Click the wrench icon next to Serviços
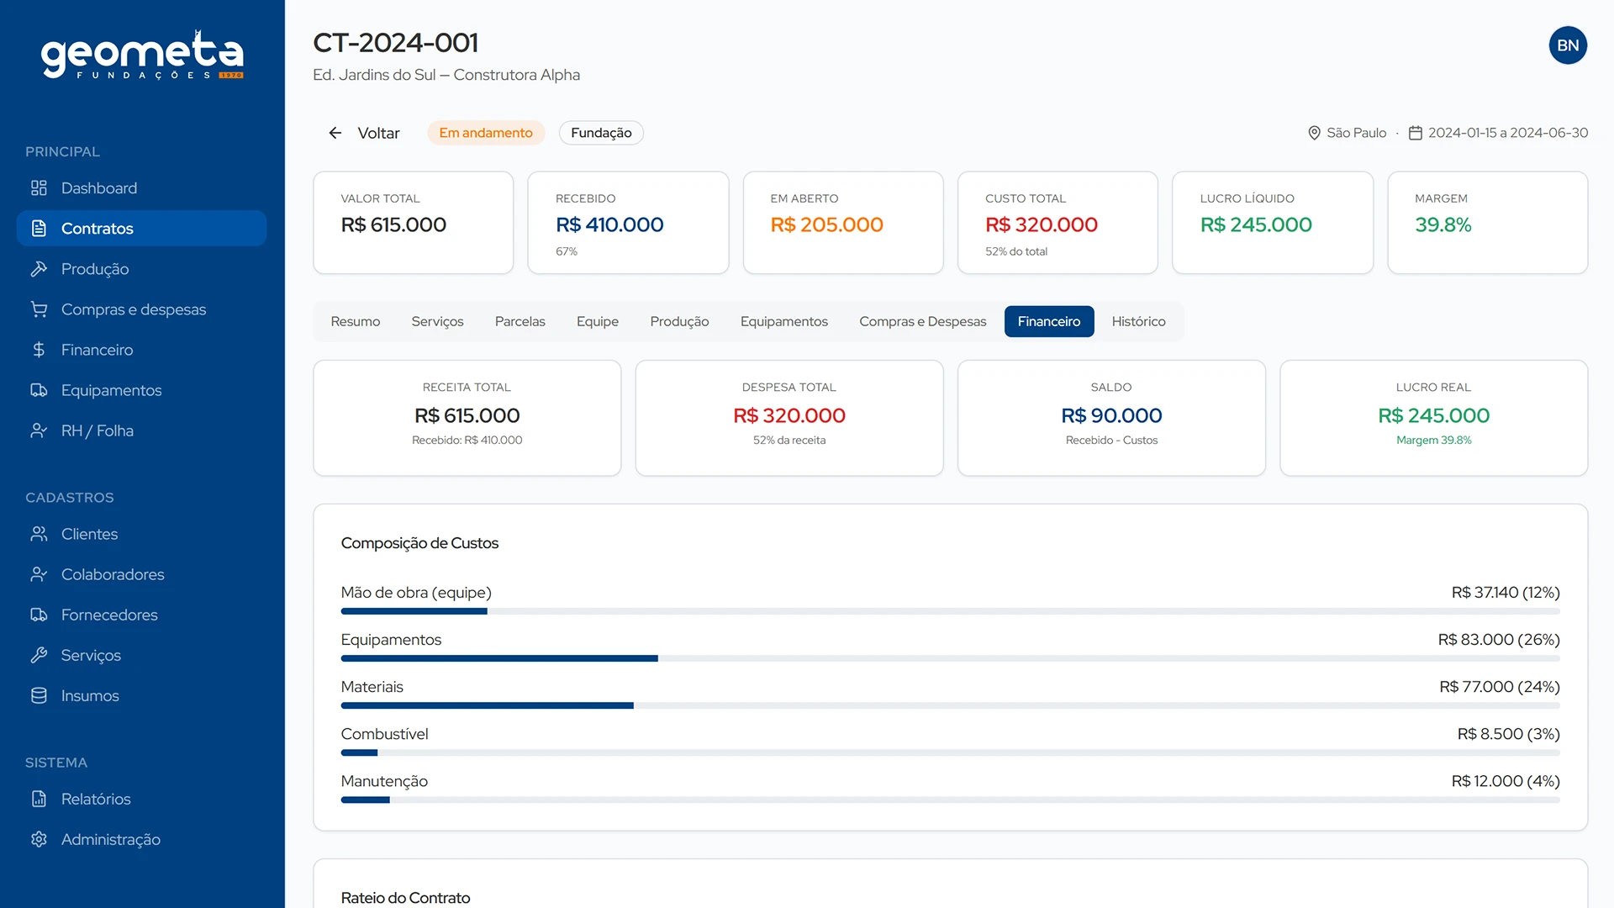 [x=39, y=655]
